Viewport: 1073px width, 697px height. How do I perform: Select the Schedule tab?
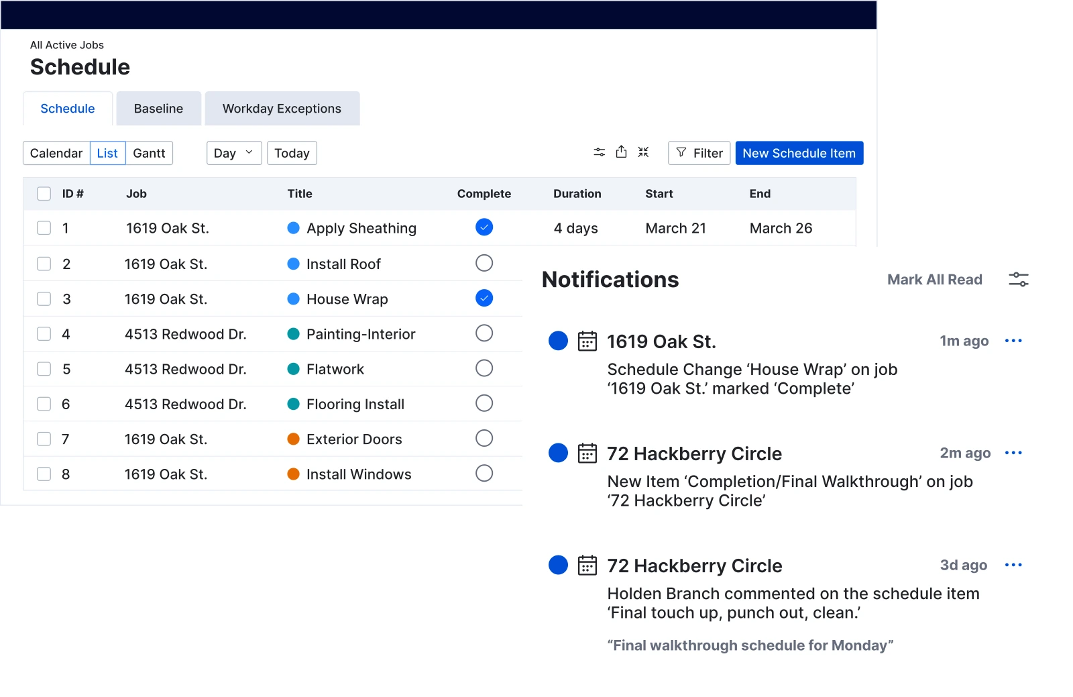(x=68, y=109)
